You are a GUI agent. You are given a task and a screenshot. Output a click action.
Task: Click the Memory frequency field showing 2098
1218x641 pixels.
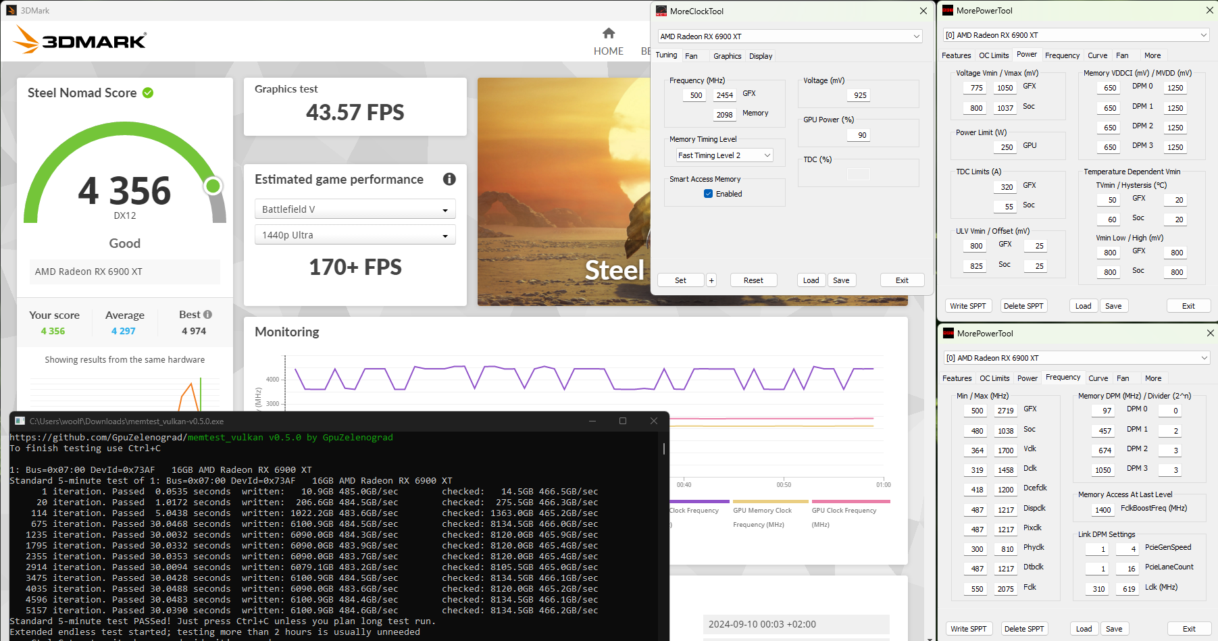(724, 115)
